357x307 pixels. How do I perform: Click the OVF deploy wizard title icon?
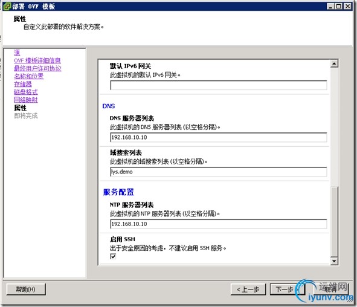(7, 6)
